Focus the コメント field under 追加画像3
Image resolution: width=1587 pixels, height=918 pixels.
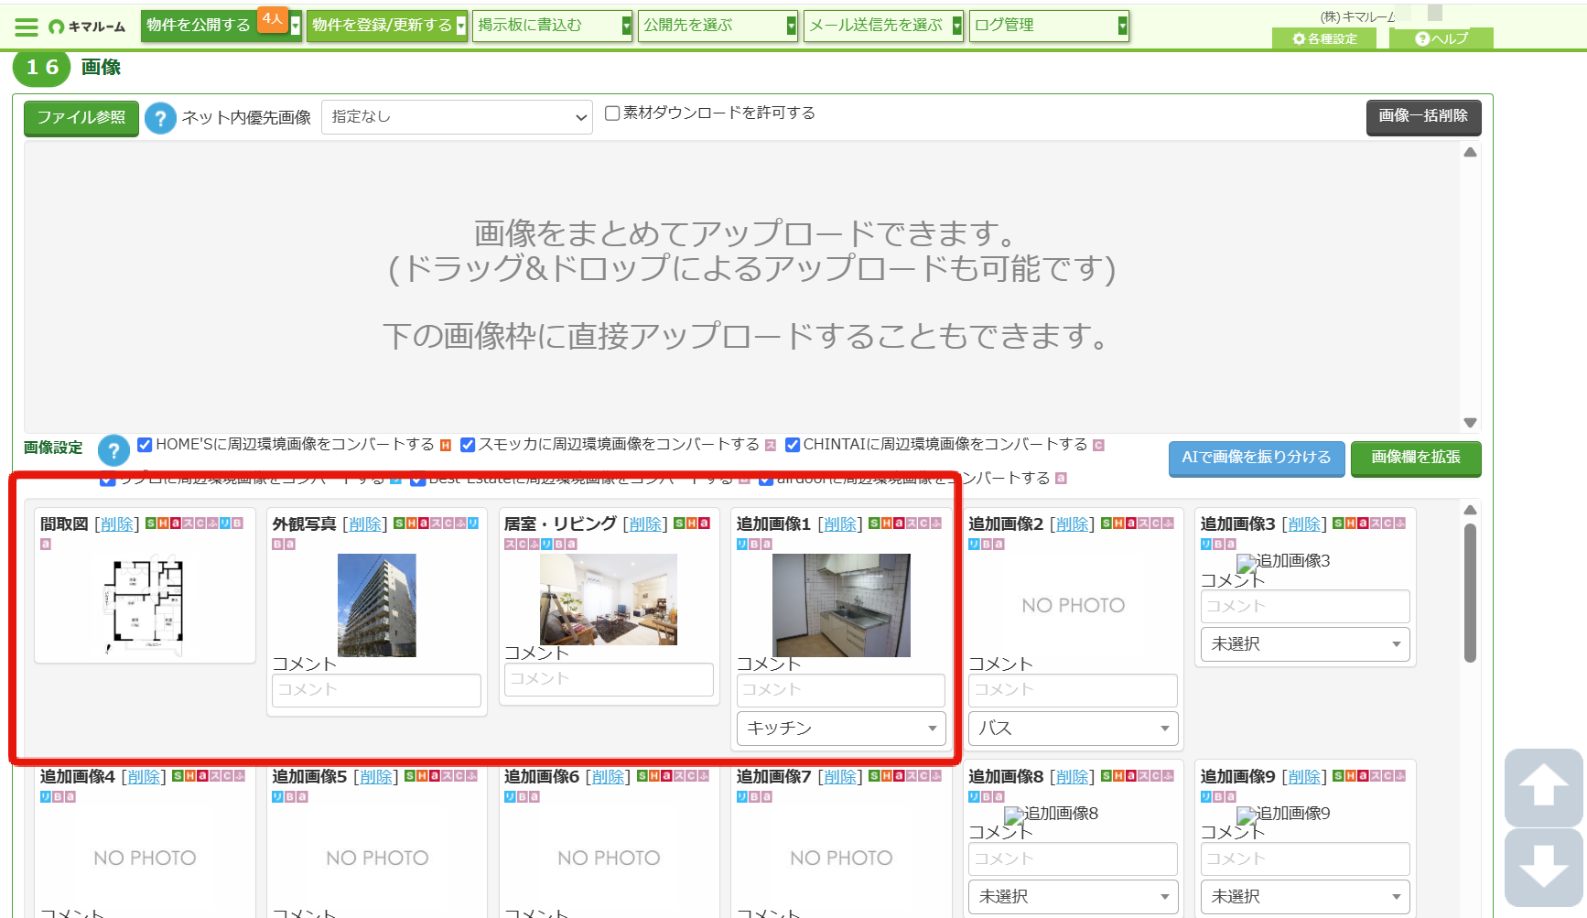(1305, 606)
